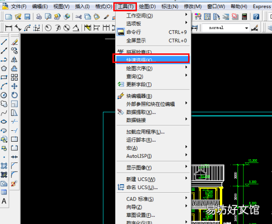The height and width of the screenshot is (224, 272).
Task: Open the 视图(V) menu
Action: 61,7
